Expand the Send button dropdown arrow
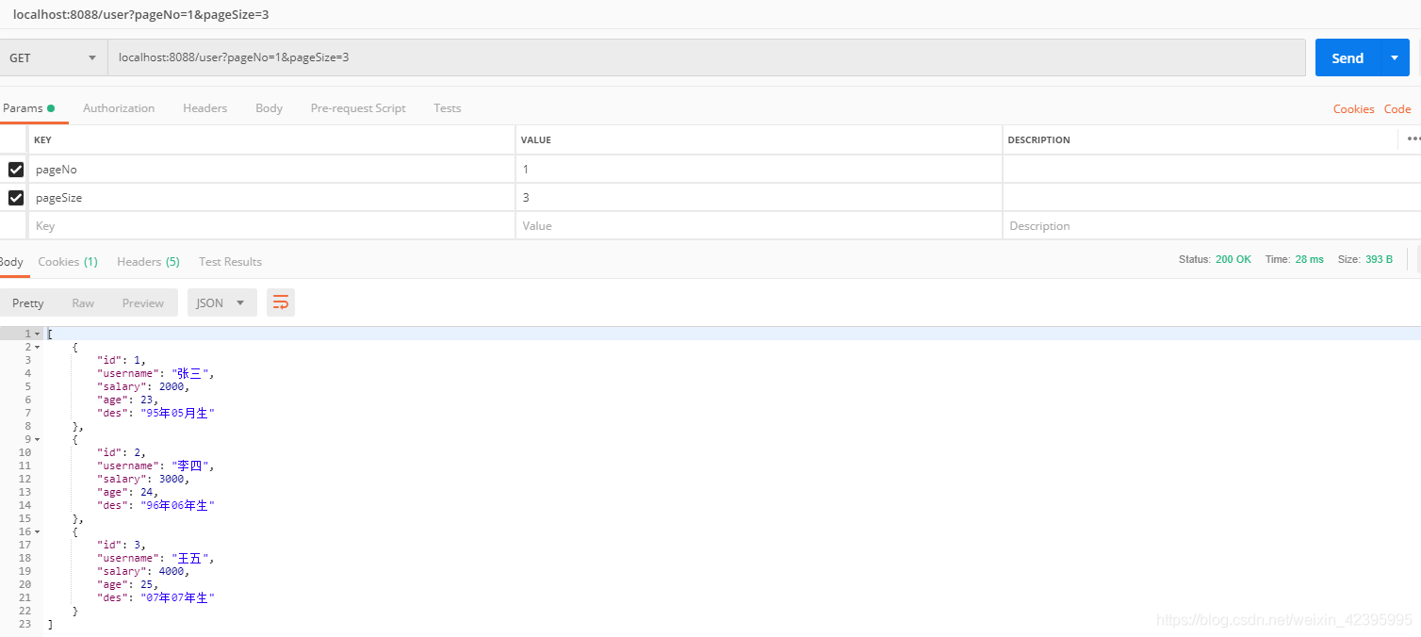This screenshot has width=1421, height=637. pyautogui.click(x=1395, y=57)
